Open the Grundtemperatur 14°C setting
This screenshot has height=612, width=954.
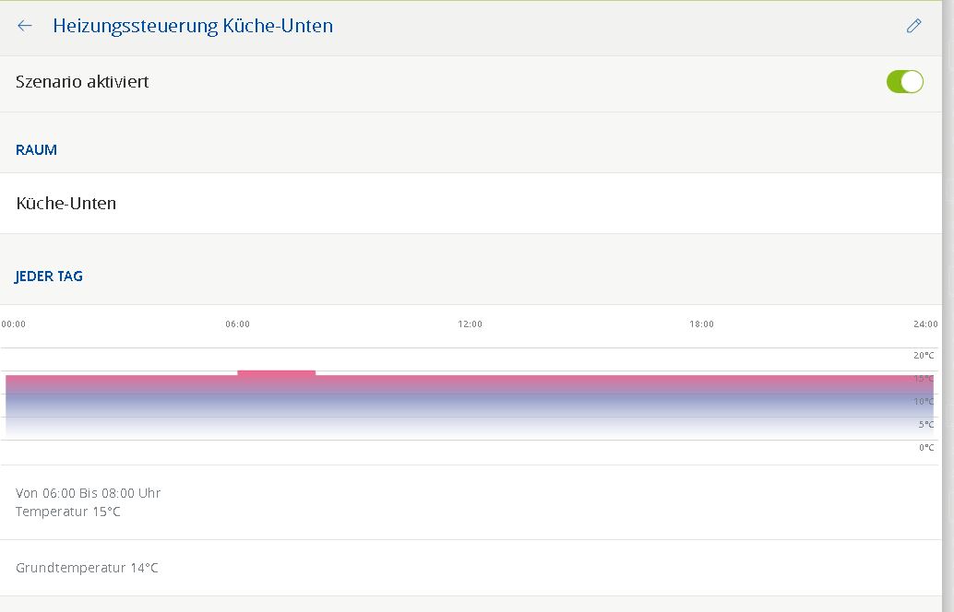87,568
